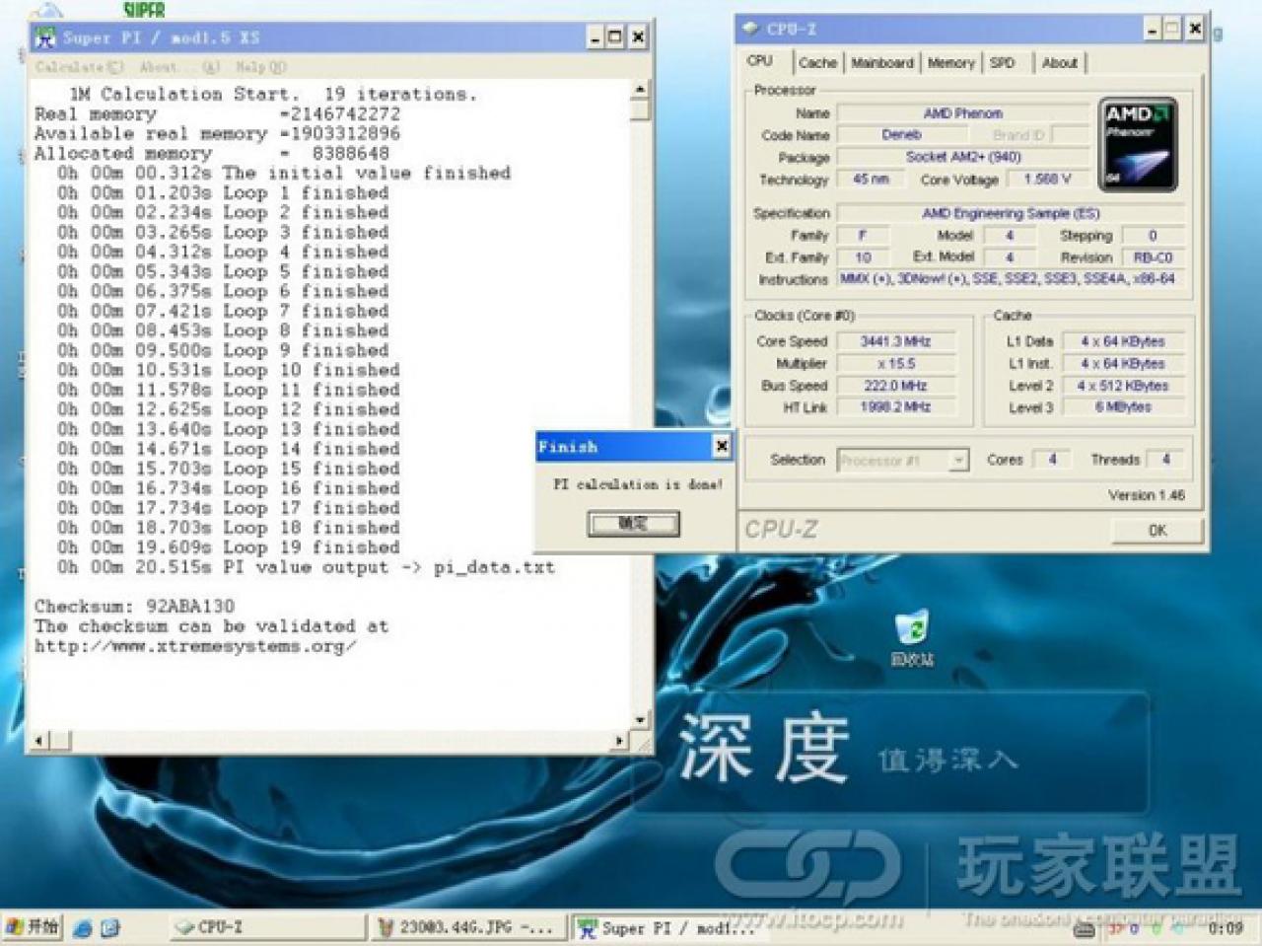The image size is (1262, 946).
Task: Click the keyboard icon in system tray
Action: 1083,928
